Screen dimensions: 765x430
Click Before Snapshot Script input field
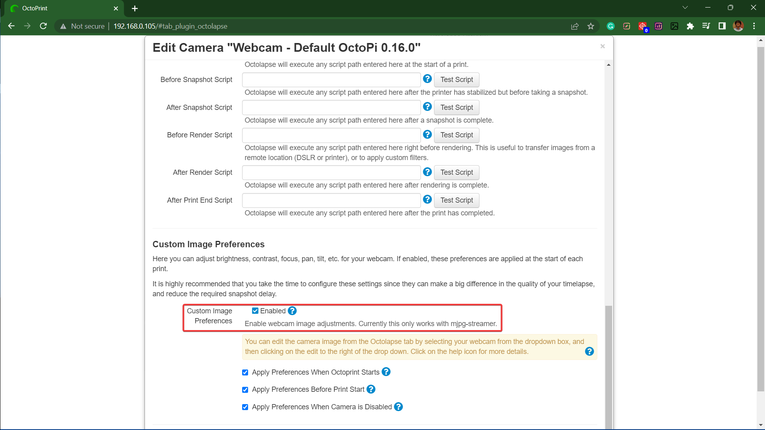[x=331, y=80]
